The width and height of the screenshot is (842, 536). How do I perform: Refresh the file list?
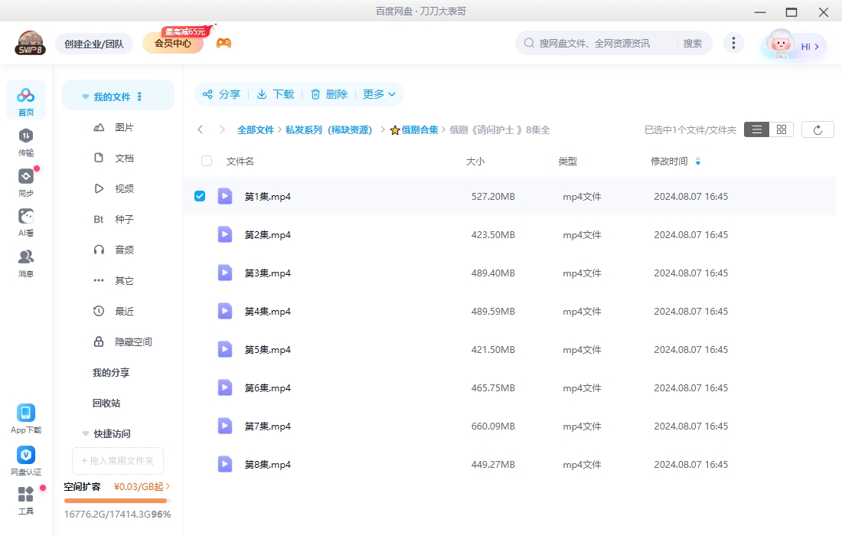coord(818,129)
